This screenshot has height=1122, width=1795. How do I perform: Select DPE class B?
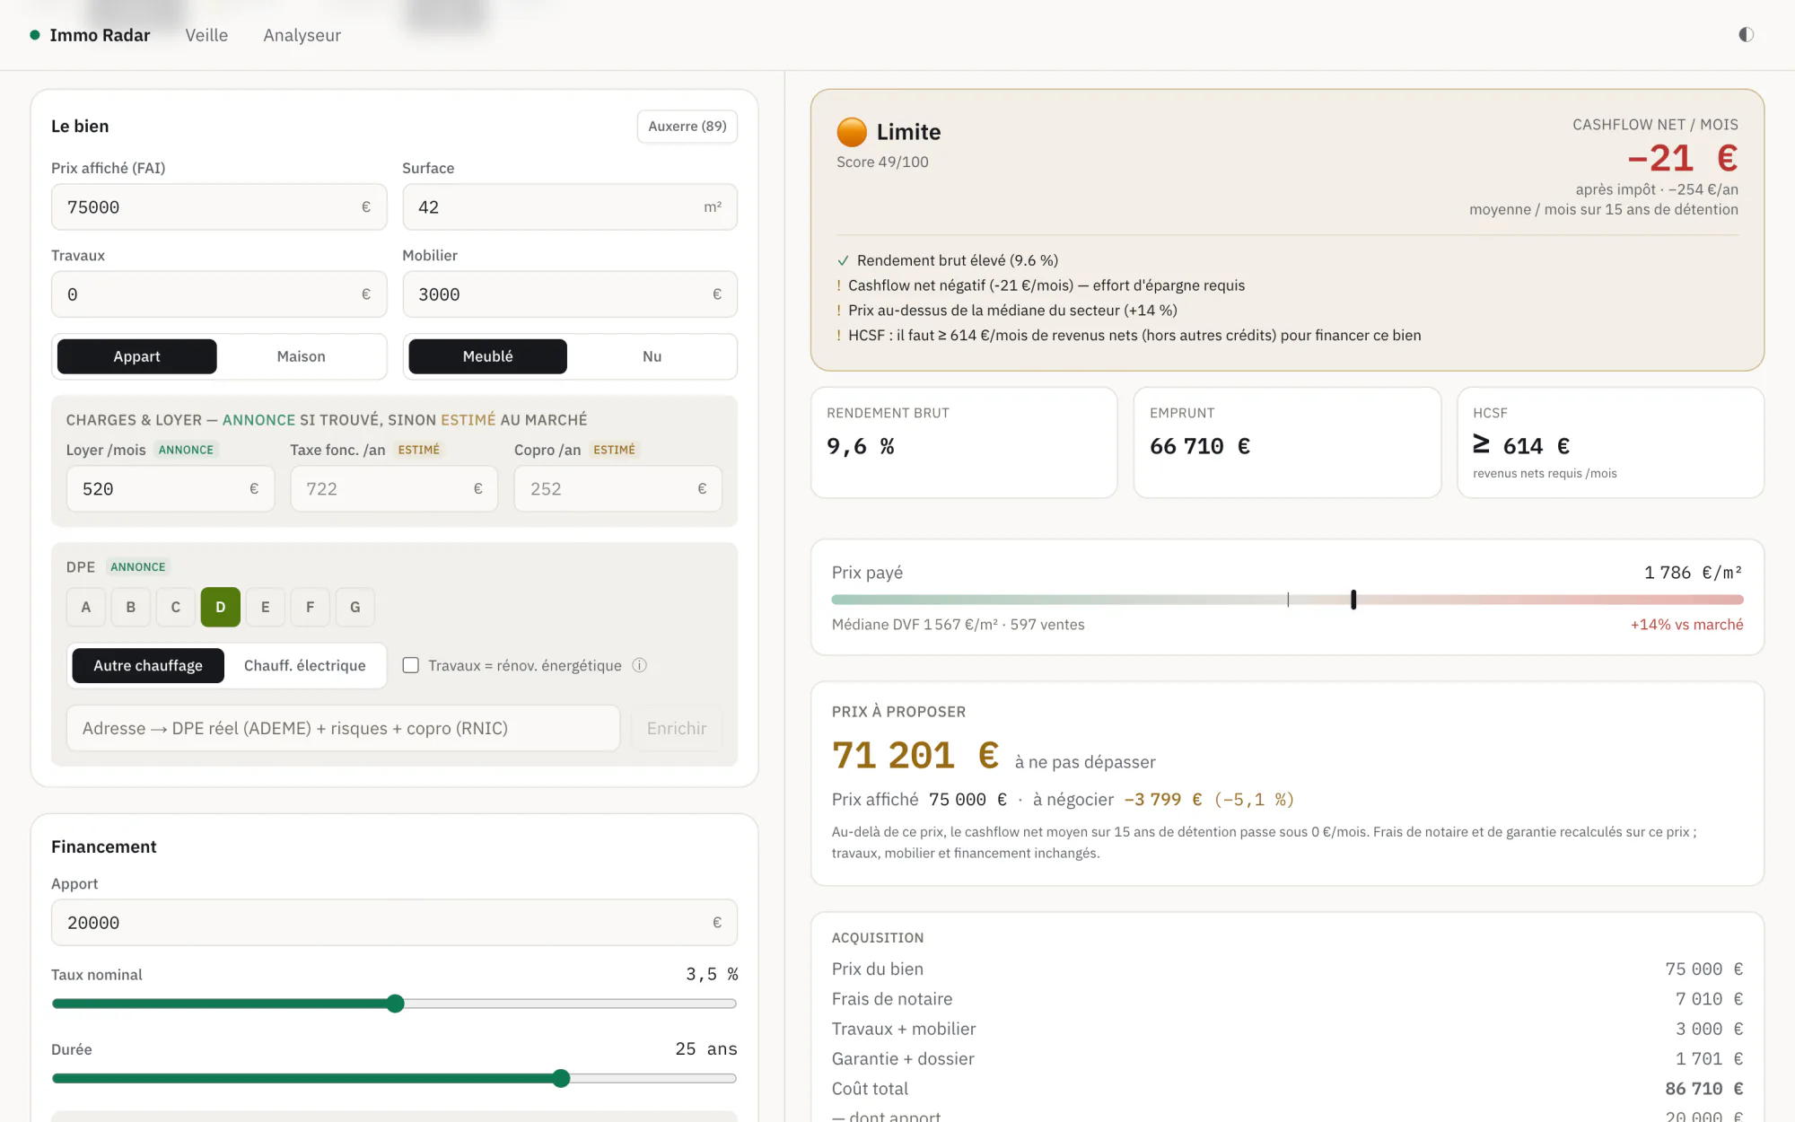click(131, 607)
